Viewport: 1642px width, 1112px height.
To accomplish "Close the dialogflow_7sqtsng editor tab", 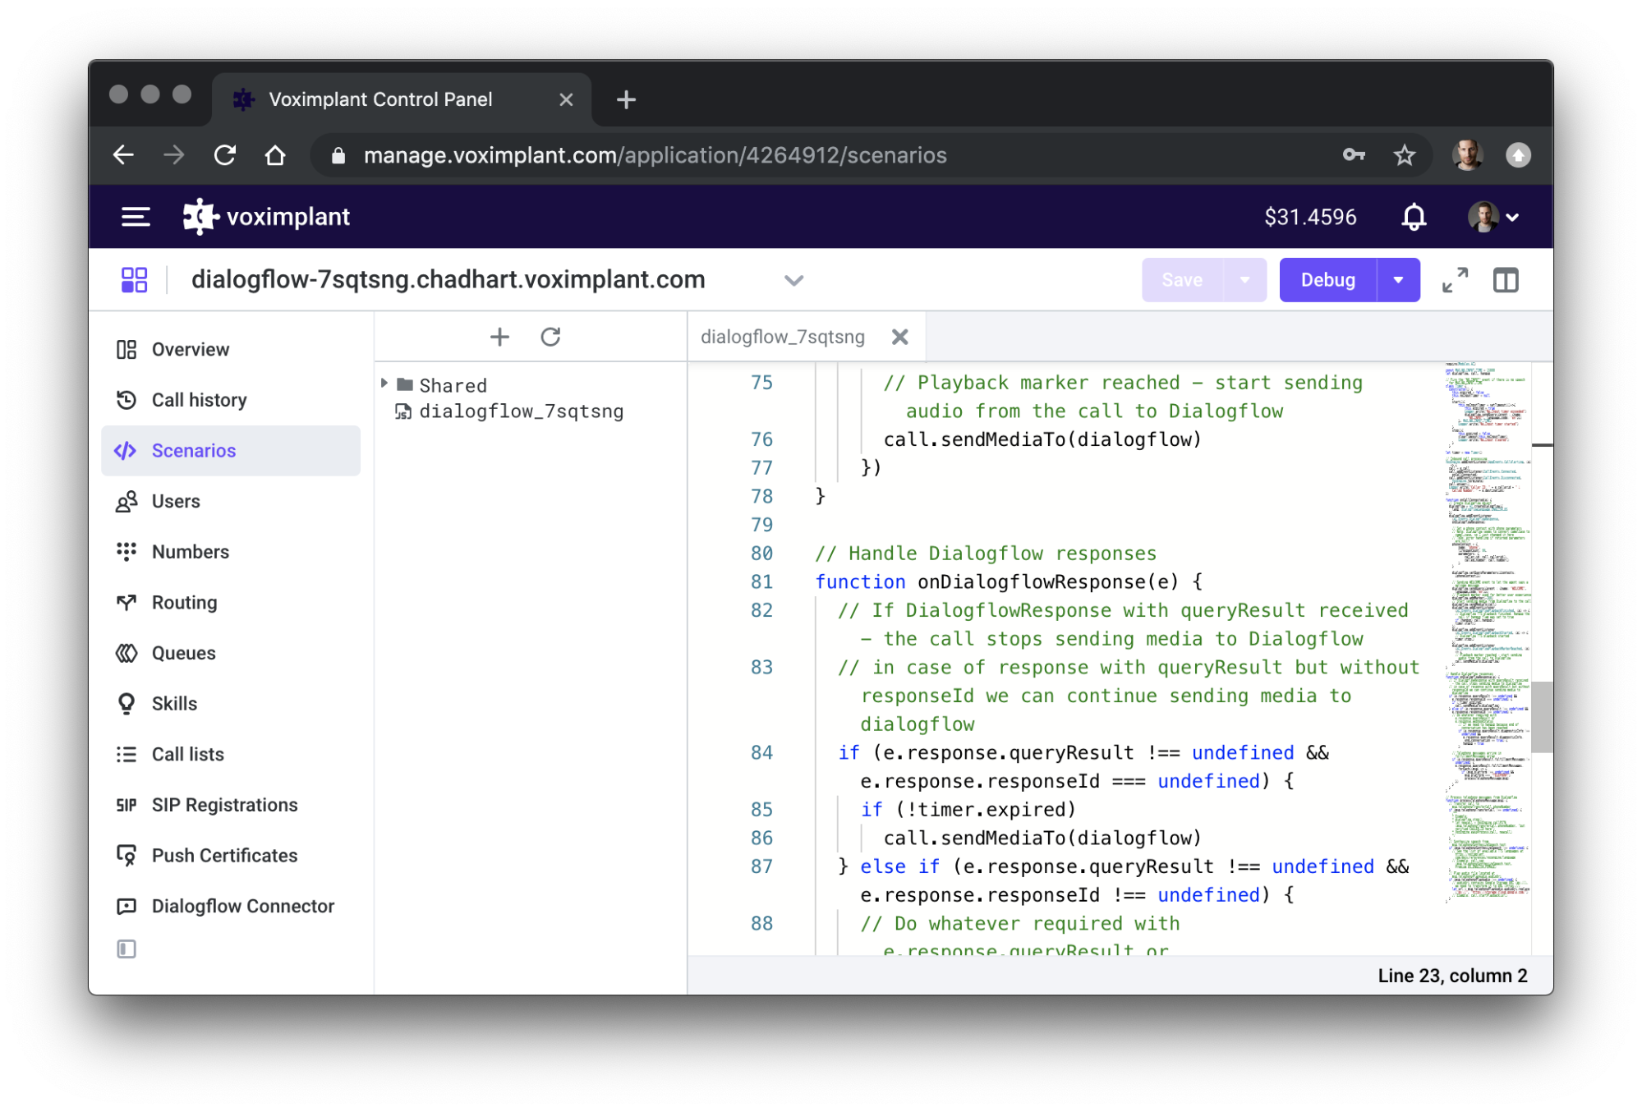I will tap(900, 337).
